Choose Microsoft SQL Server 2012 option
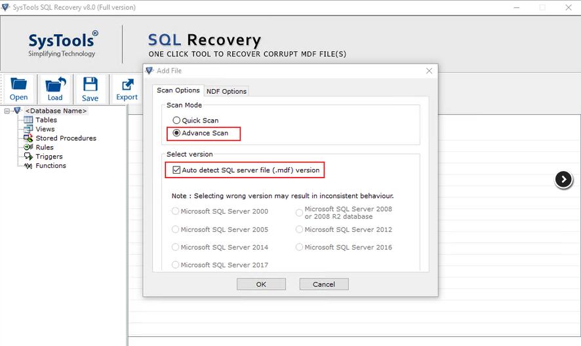This screenshot has width=581, height=346. point(299,229)
